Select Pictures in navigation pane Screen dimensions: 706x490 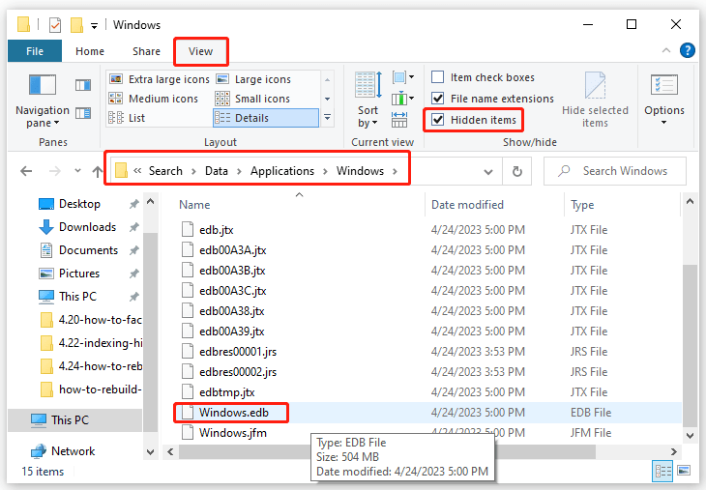coord(79,274)
